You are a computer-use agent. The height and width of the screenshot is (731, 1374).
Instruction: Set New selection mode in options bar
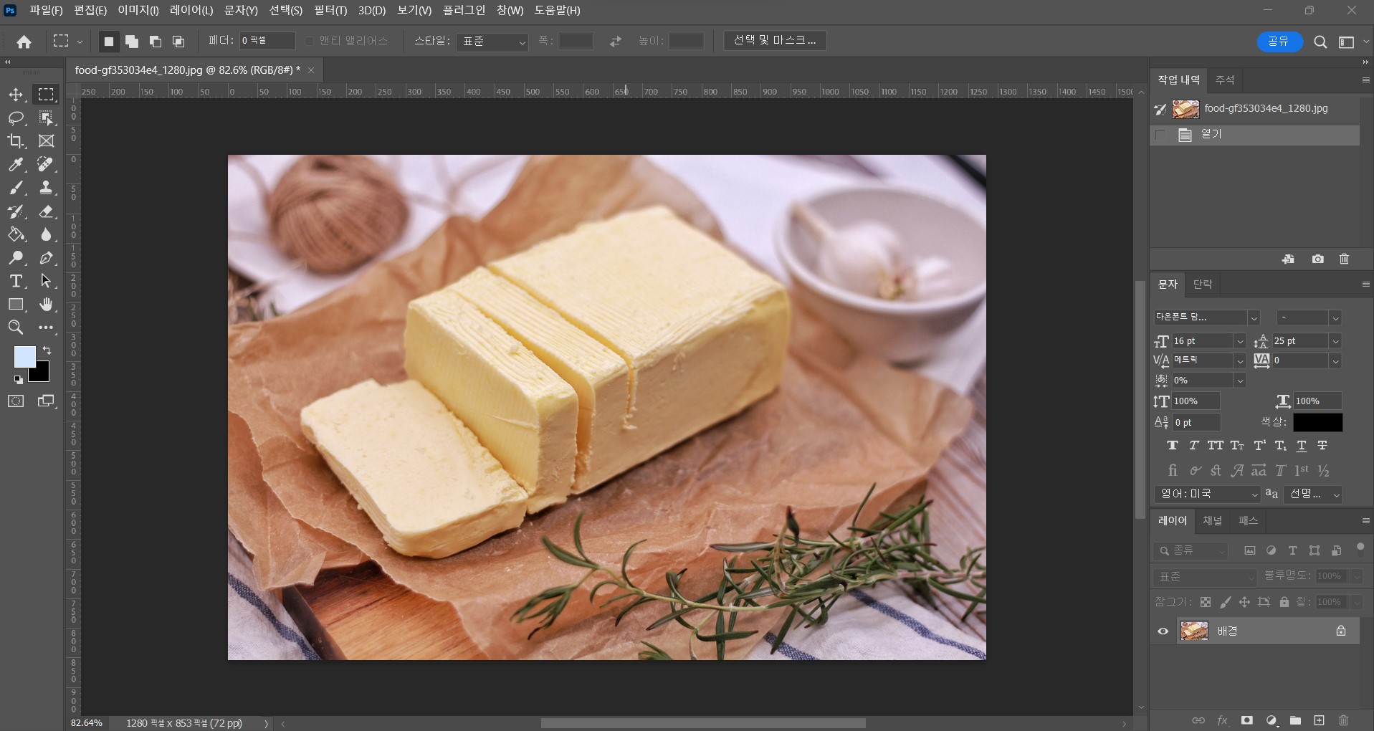109,42
